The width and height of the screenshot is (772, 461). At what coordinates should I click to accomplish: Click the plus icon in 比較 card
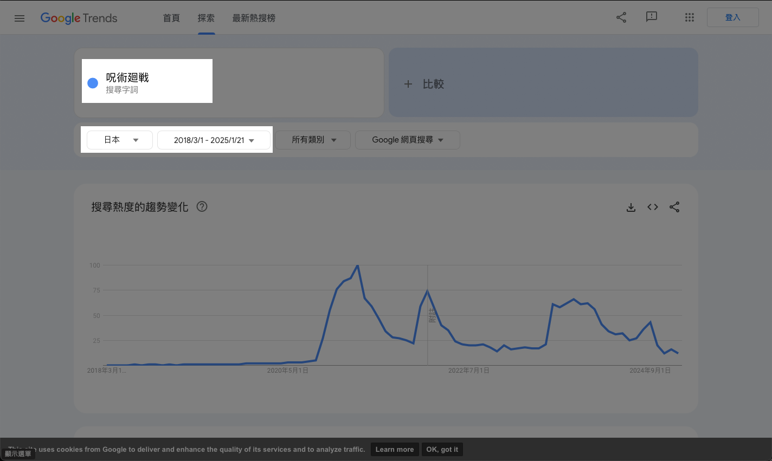pyautogui.click(x=408, y=84)
